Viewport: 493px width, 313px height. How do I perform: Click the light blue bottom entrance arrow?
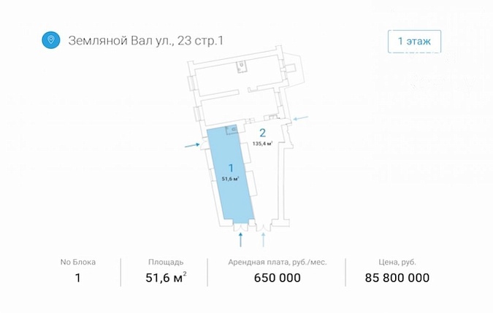coord(264,240)
